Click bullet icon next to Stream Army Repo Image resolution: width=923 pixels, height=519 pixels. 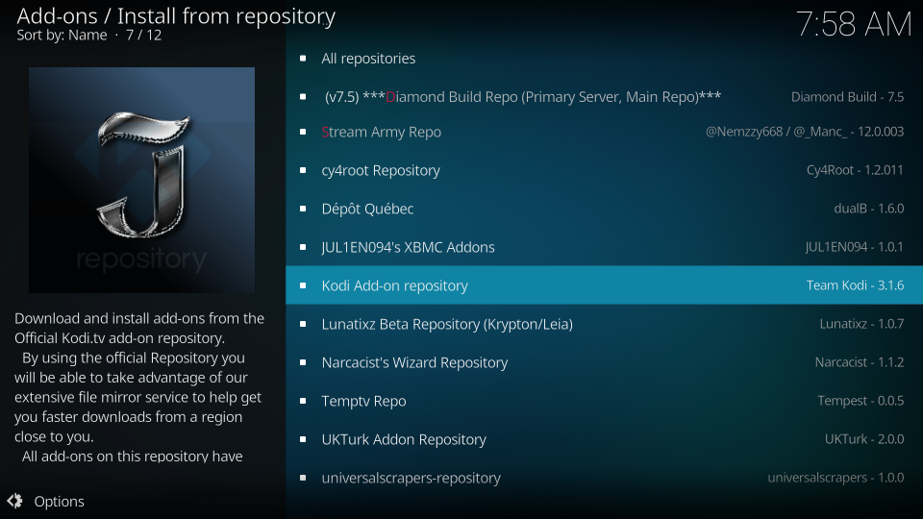click(303, 132)
